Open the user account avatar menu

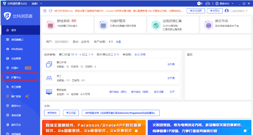click(227, 11)
